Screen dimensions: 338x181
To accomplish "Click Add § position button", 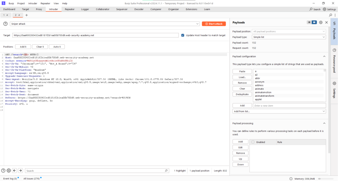I will (23, 47).
